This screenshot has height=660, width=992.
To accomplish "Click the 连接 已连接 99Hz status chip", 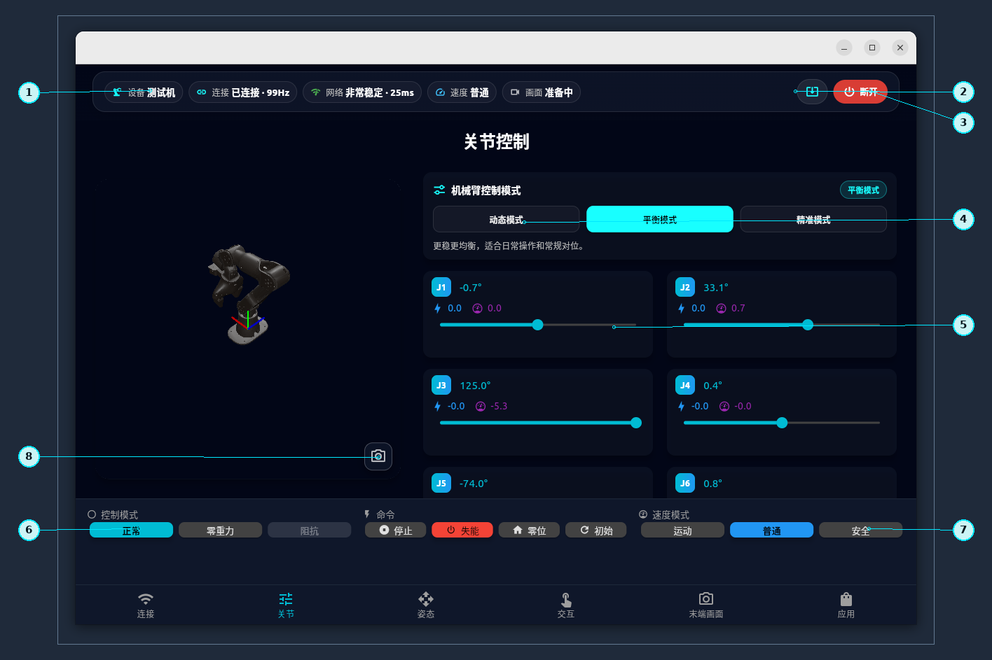I will point(243,92).
